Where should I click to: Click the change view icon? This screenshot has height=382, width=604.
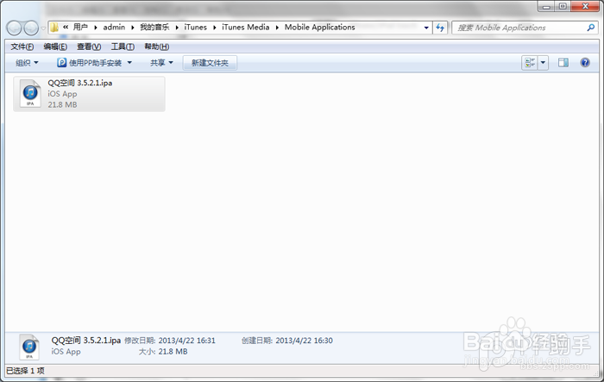[530, 62]
